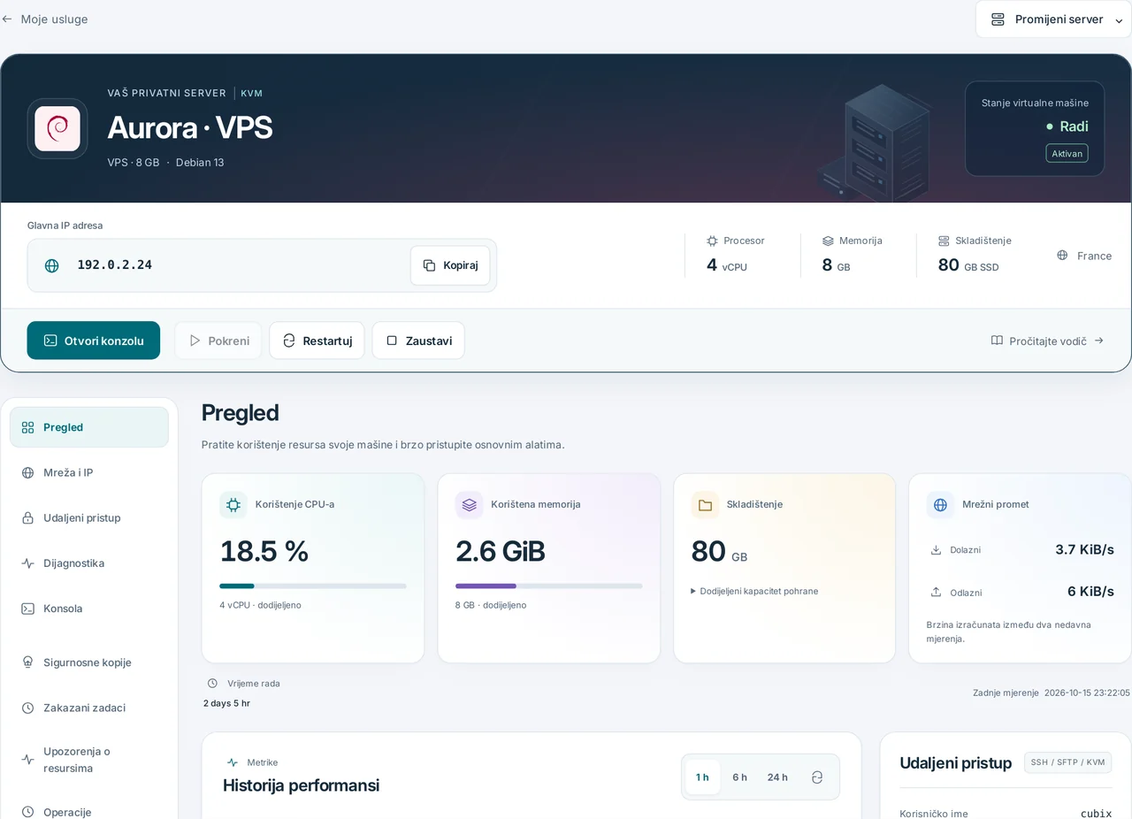This screenshot has height=819, width=1132.
Task: Go to Sigurnosne kopije
Action: click(89, 662)
